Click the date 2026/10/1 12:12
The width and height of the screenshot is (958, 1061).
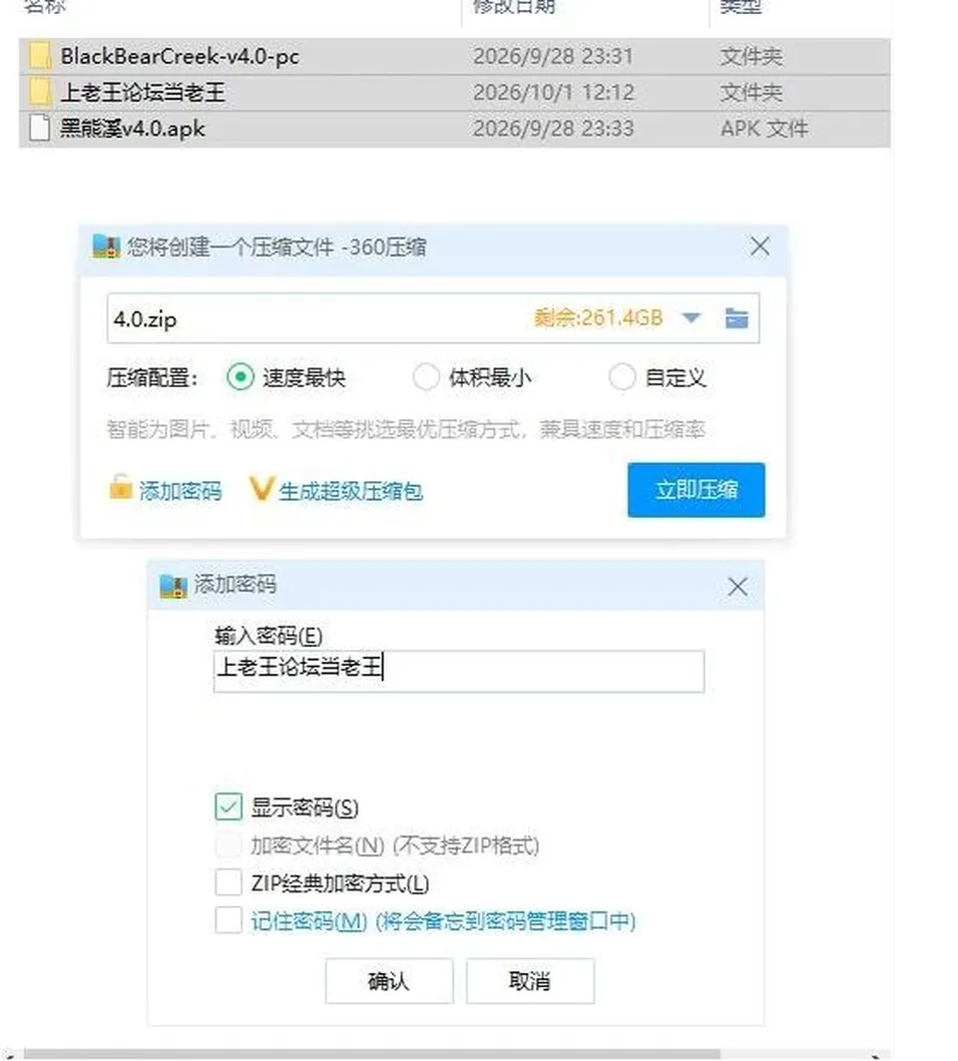pos(554,92)
